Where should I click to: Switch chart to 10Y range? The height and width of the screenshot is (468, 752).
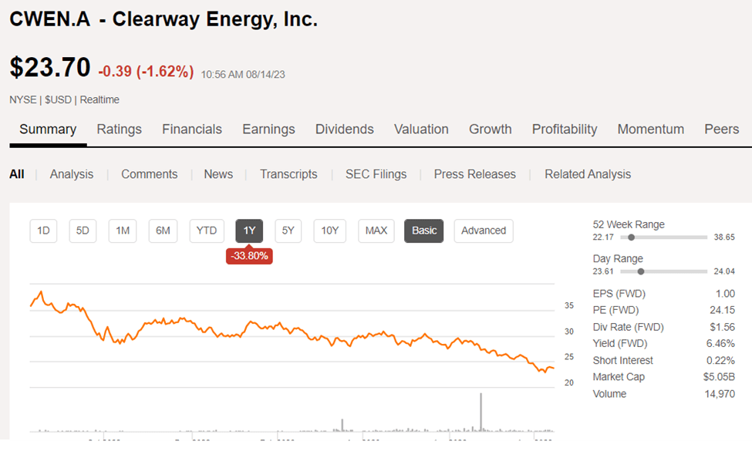[x=329, y=231]
